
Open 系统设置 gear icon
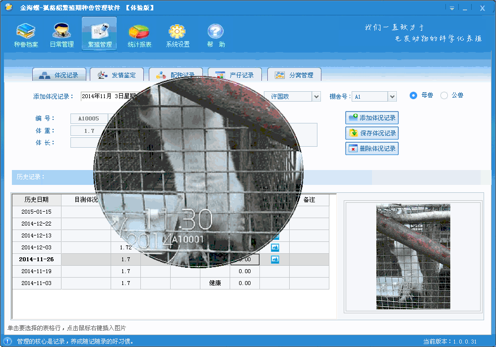pyautogui.click(x=178, y=35)
